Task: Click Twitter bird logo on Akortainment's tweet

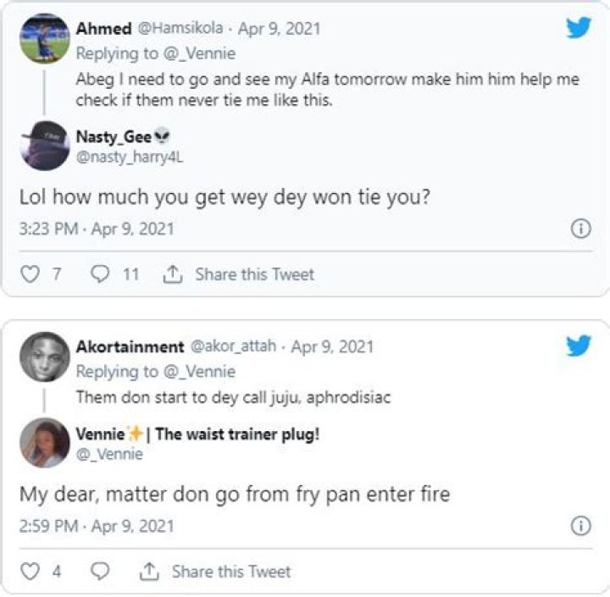Action: 579,346
